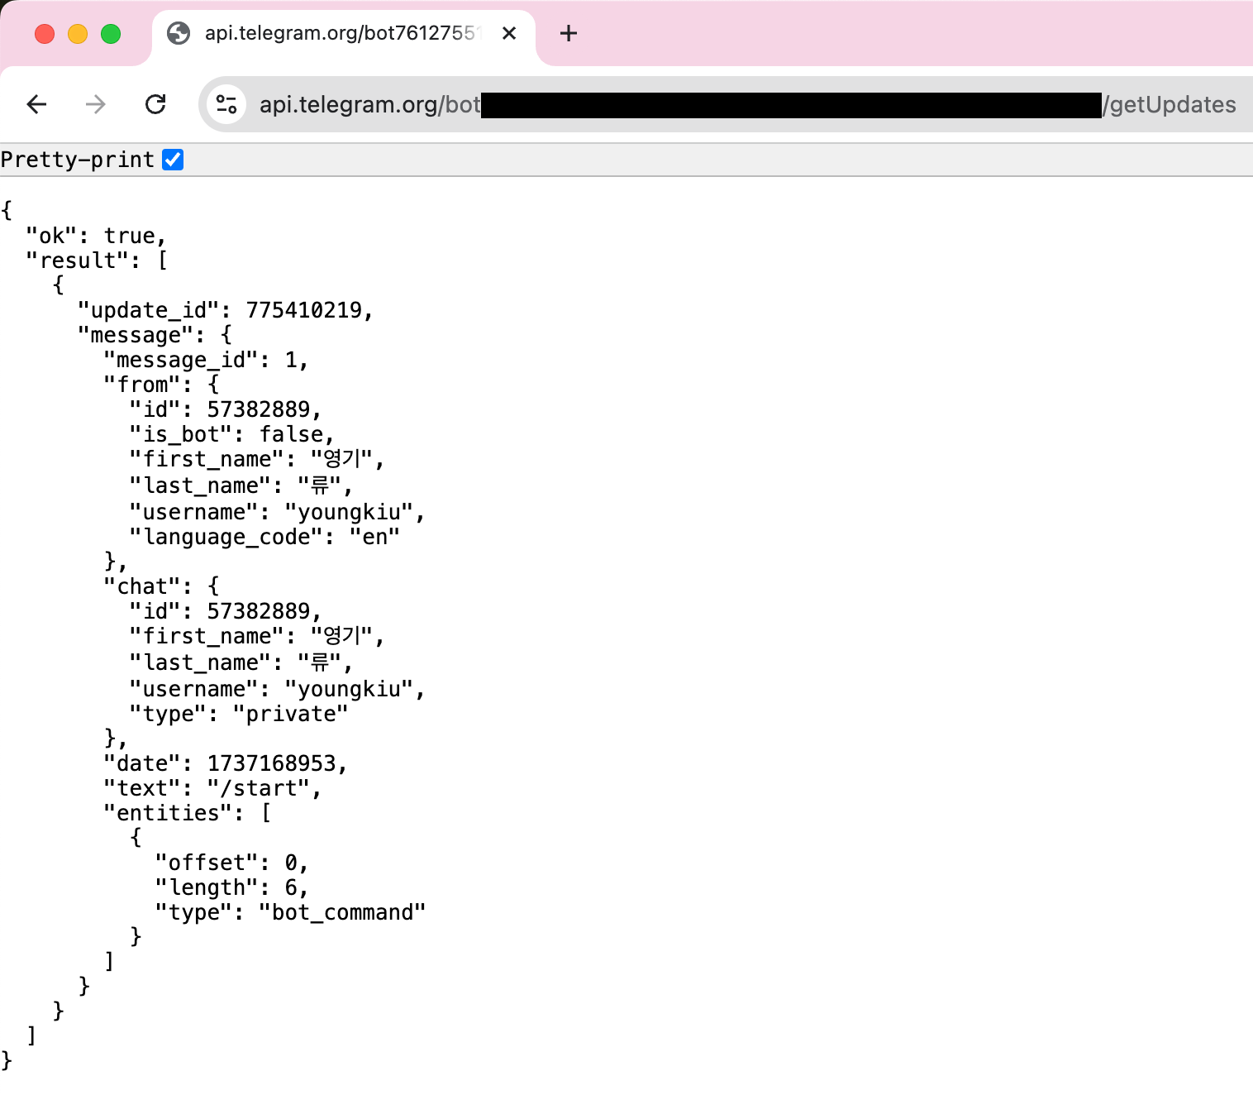
Task: Click the "type": "bot_command" line
Action: click(x=290, y=912)
